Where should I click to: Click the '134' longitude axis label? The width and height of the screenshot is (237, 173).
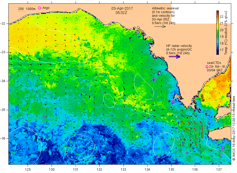(x=147, y=170)
